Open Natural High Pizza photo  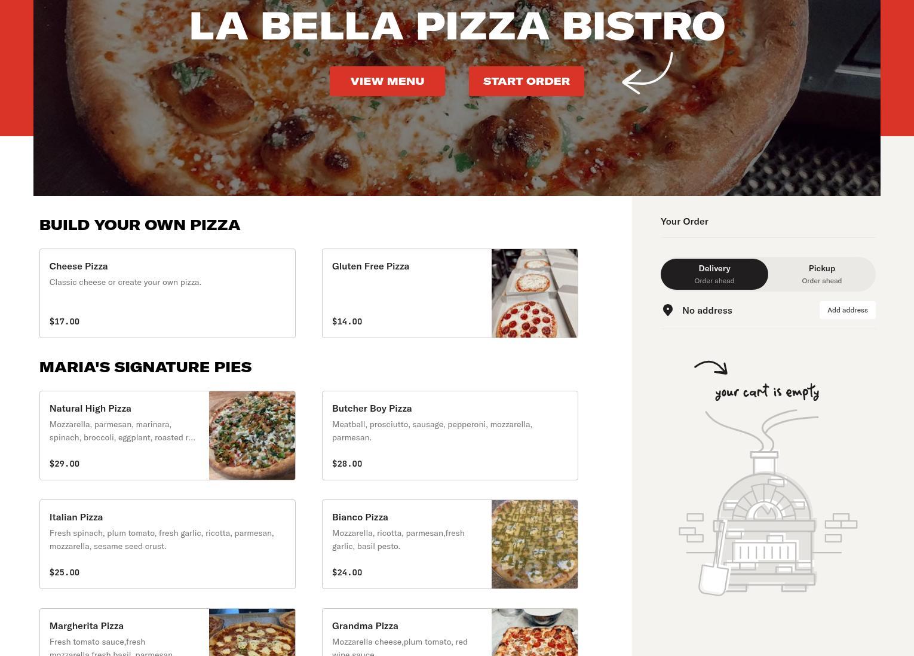point(252,436)
